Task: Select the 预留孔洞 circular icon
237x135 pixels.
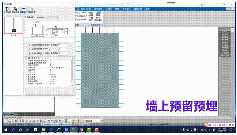Action: coord(32,9)
